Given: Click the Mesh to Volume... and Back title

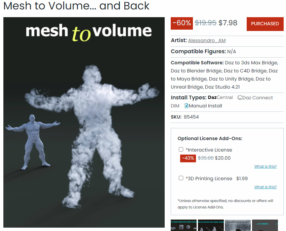Looking at the screenshot, I should [x=76, y=6].
